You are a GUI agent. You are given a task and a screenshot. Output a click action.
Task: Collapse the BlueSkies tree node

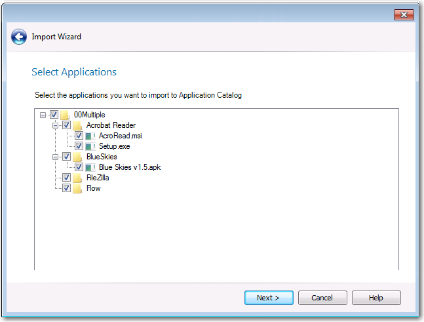[56, 157]
